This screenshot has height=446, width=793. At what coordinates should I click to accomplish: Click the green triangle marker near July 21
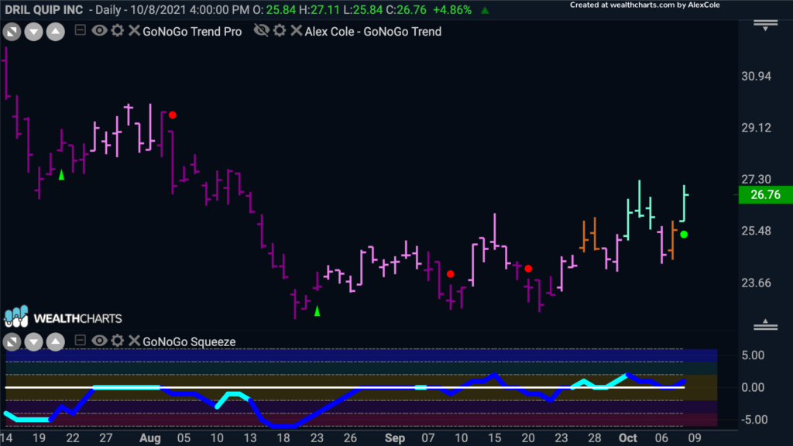(x=62, y=175)
